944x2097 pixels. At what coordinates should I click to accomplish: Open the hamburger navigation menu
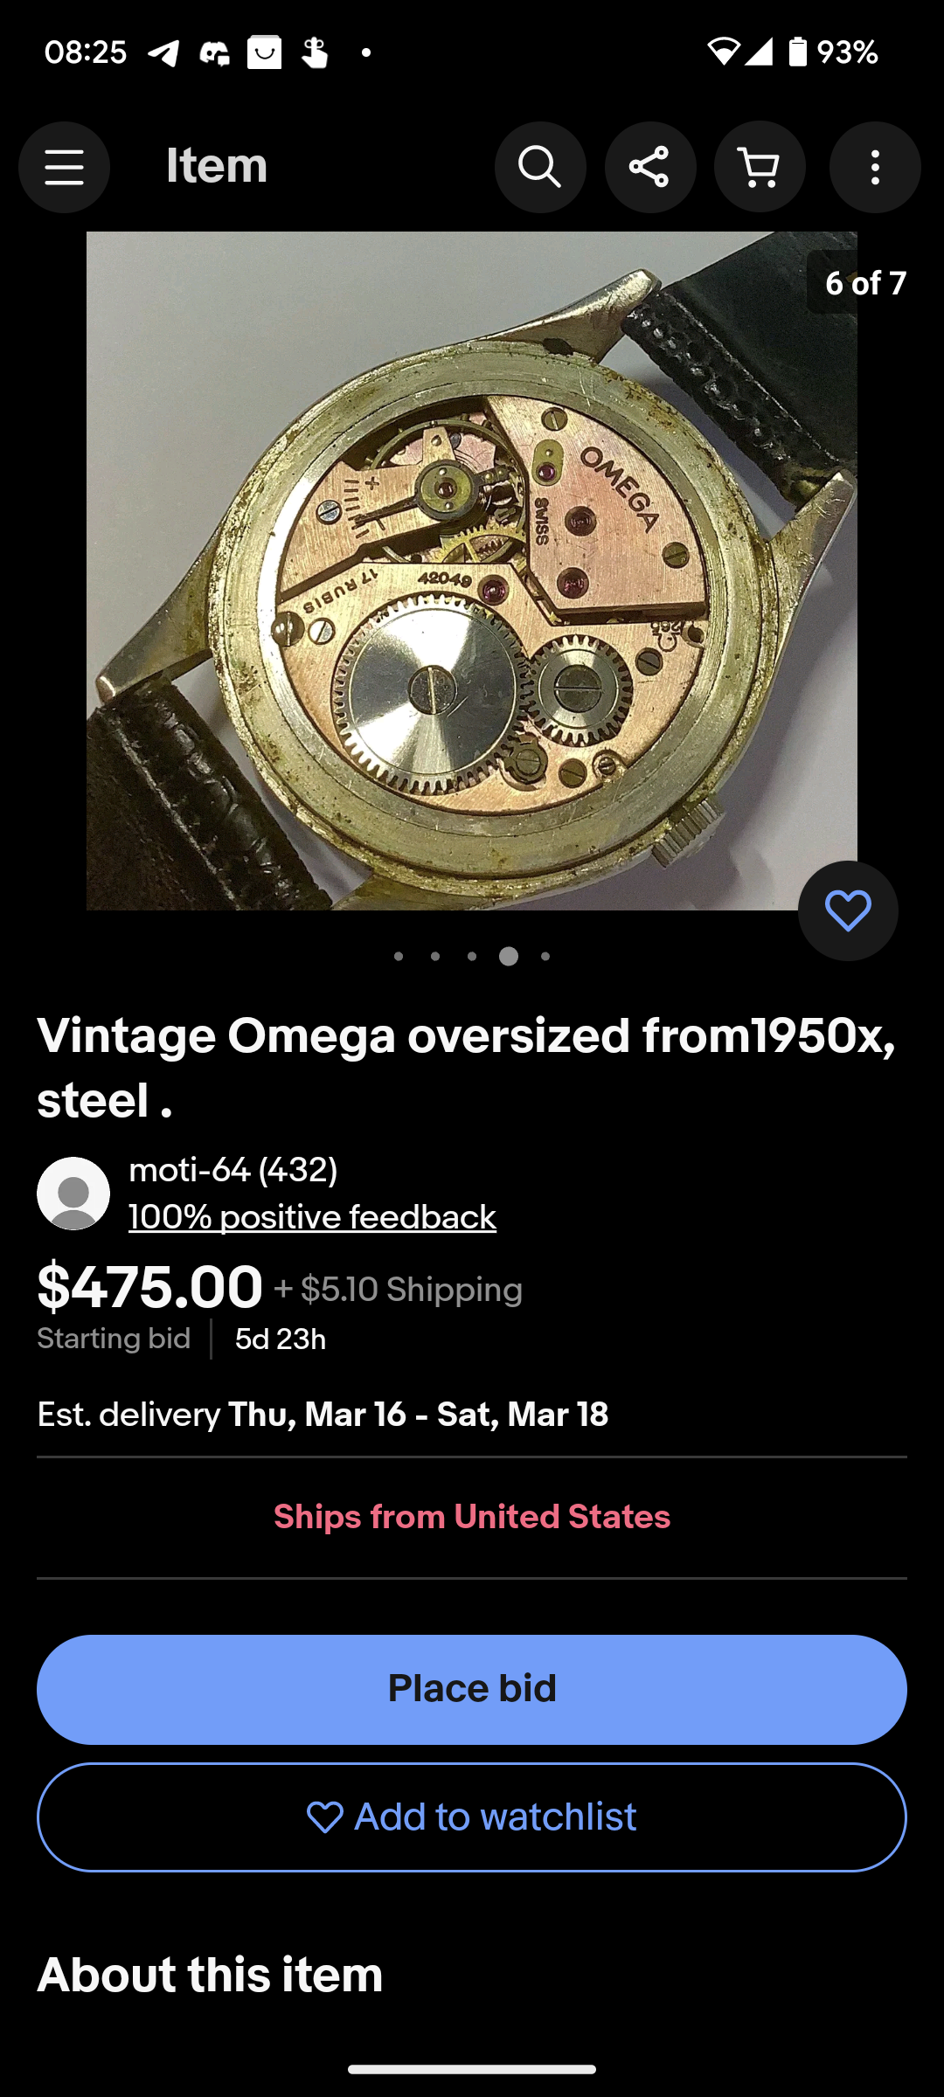pos(64,167)
